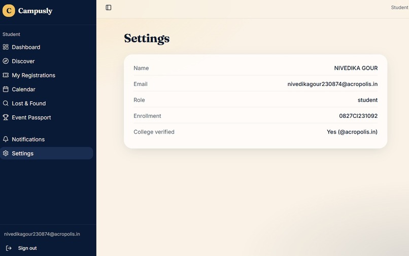Click the Email field label
The height and width of the screenshot is (256, 409).
[x=141, y=84]
